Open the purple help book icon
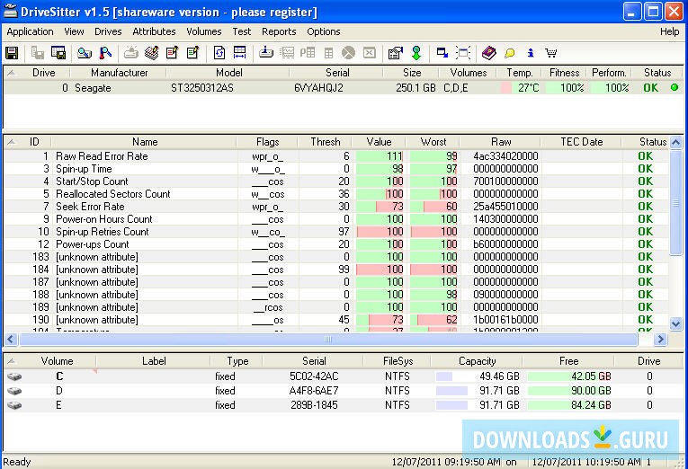 pos(489,53)
